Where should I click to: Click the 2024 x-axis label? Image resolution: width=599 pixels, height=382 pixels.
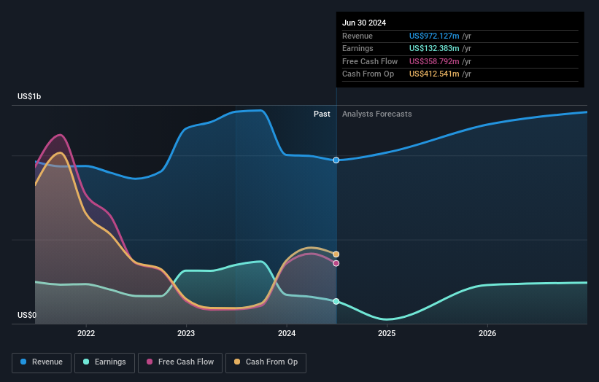click(287, 333)
